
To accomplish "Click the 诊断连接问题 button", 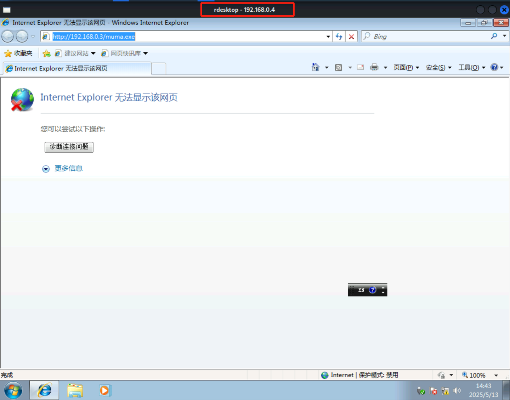I will [x=69, y=147].
